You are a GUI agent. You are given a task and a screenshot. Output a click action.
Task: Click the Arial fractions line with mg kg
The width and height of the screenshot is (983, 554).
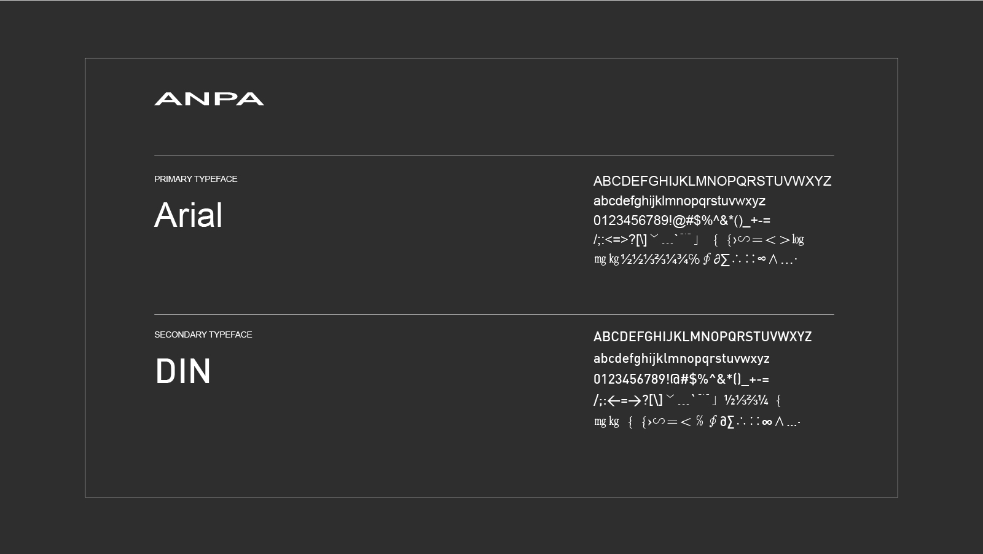(695, 259)
